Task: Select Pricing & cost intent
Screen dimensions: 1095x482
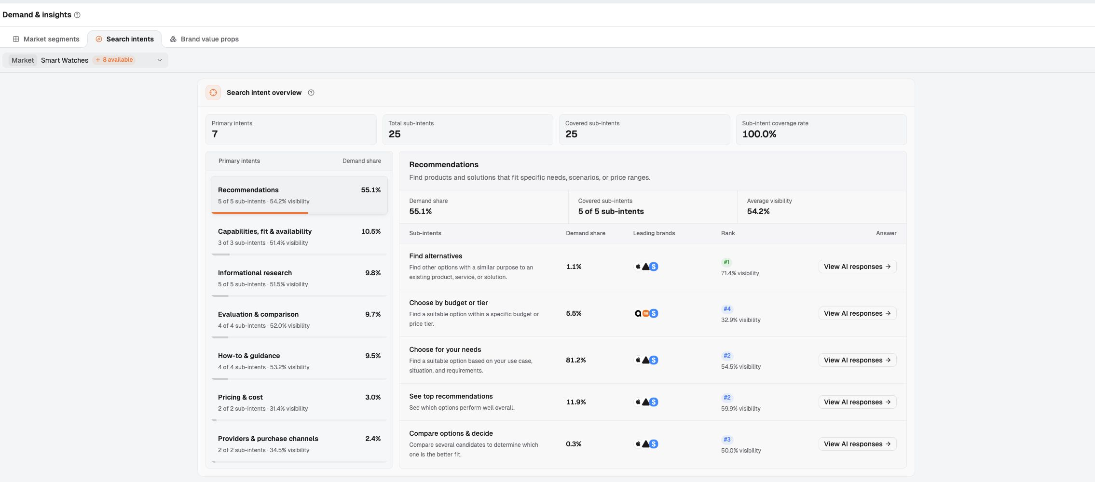Action: (x=299, y=402)
